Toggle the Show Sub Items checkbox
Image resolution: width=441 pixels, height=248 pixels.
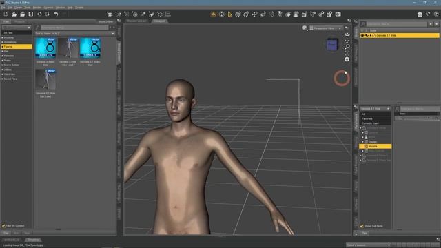click(362, 226)
